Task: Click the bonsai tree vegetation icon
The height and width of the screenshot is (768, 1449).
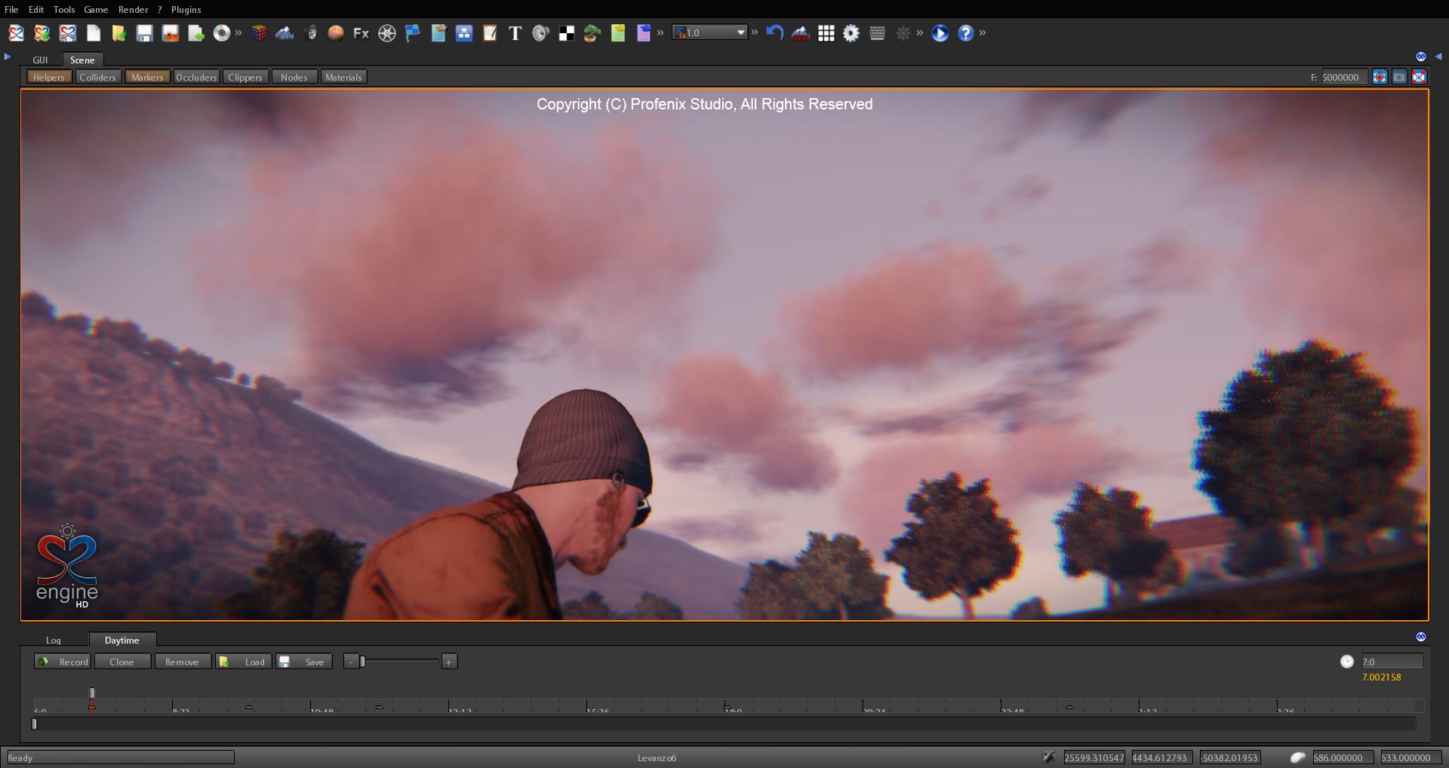Action: [592, 33]
